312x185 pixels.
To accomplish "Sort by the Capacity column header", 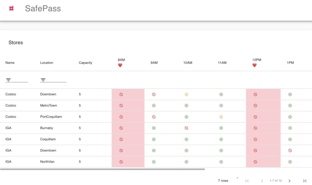I will click(x=86, y=63).
